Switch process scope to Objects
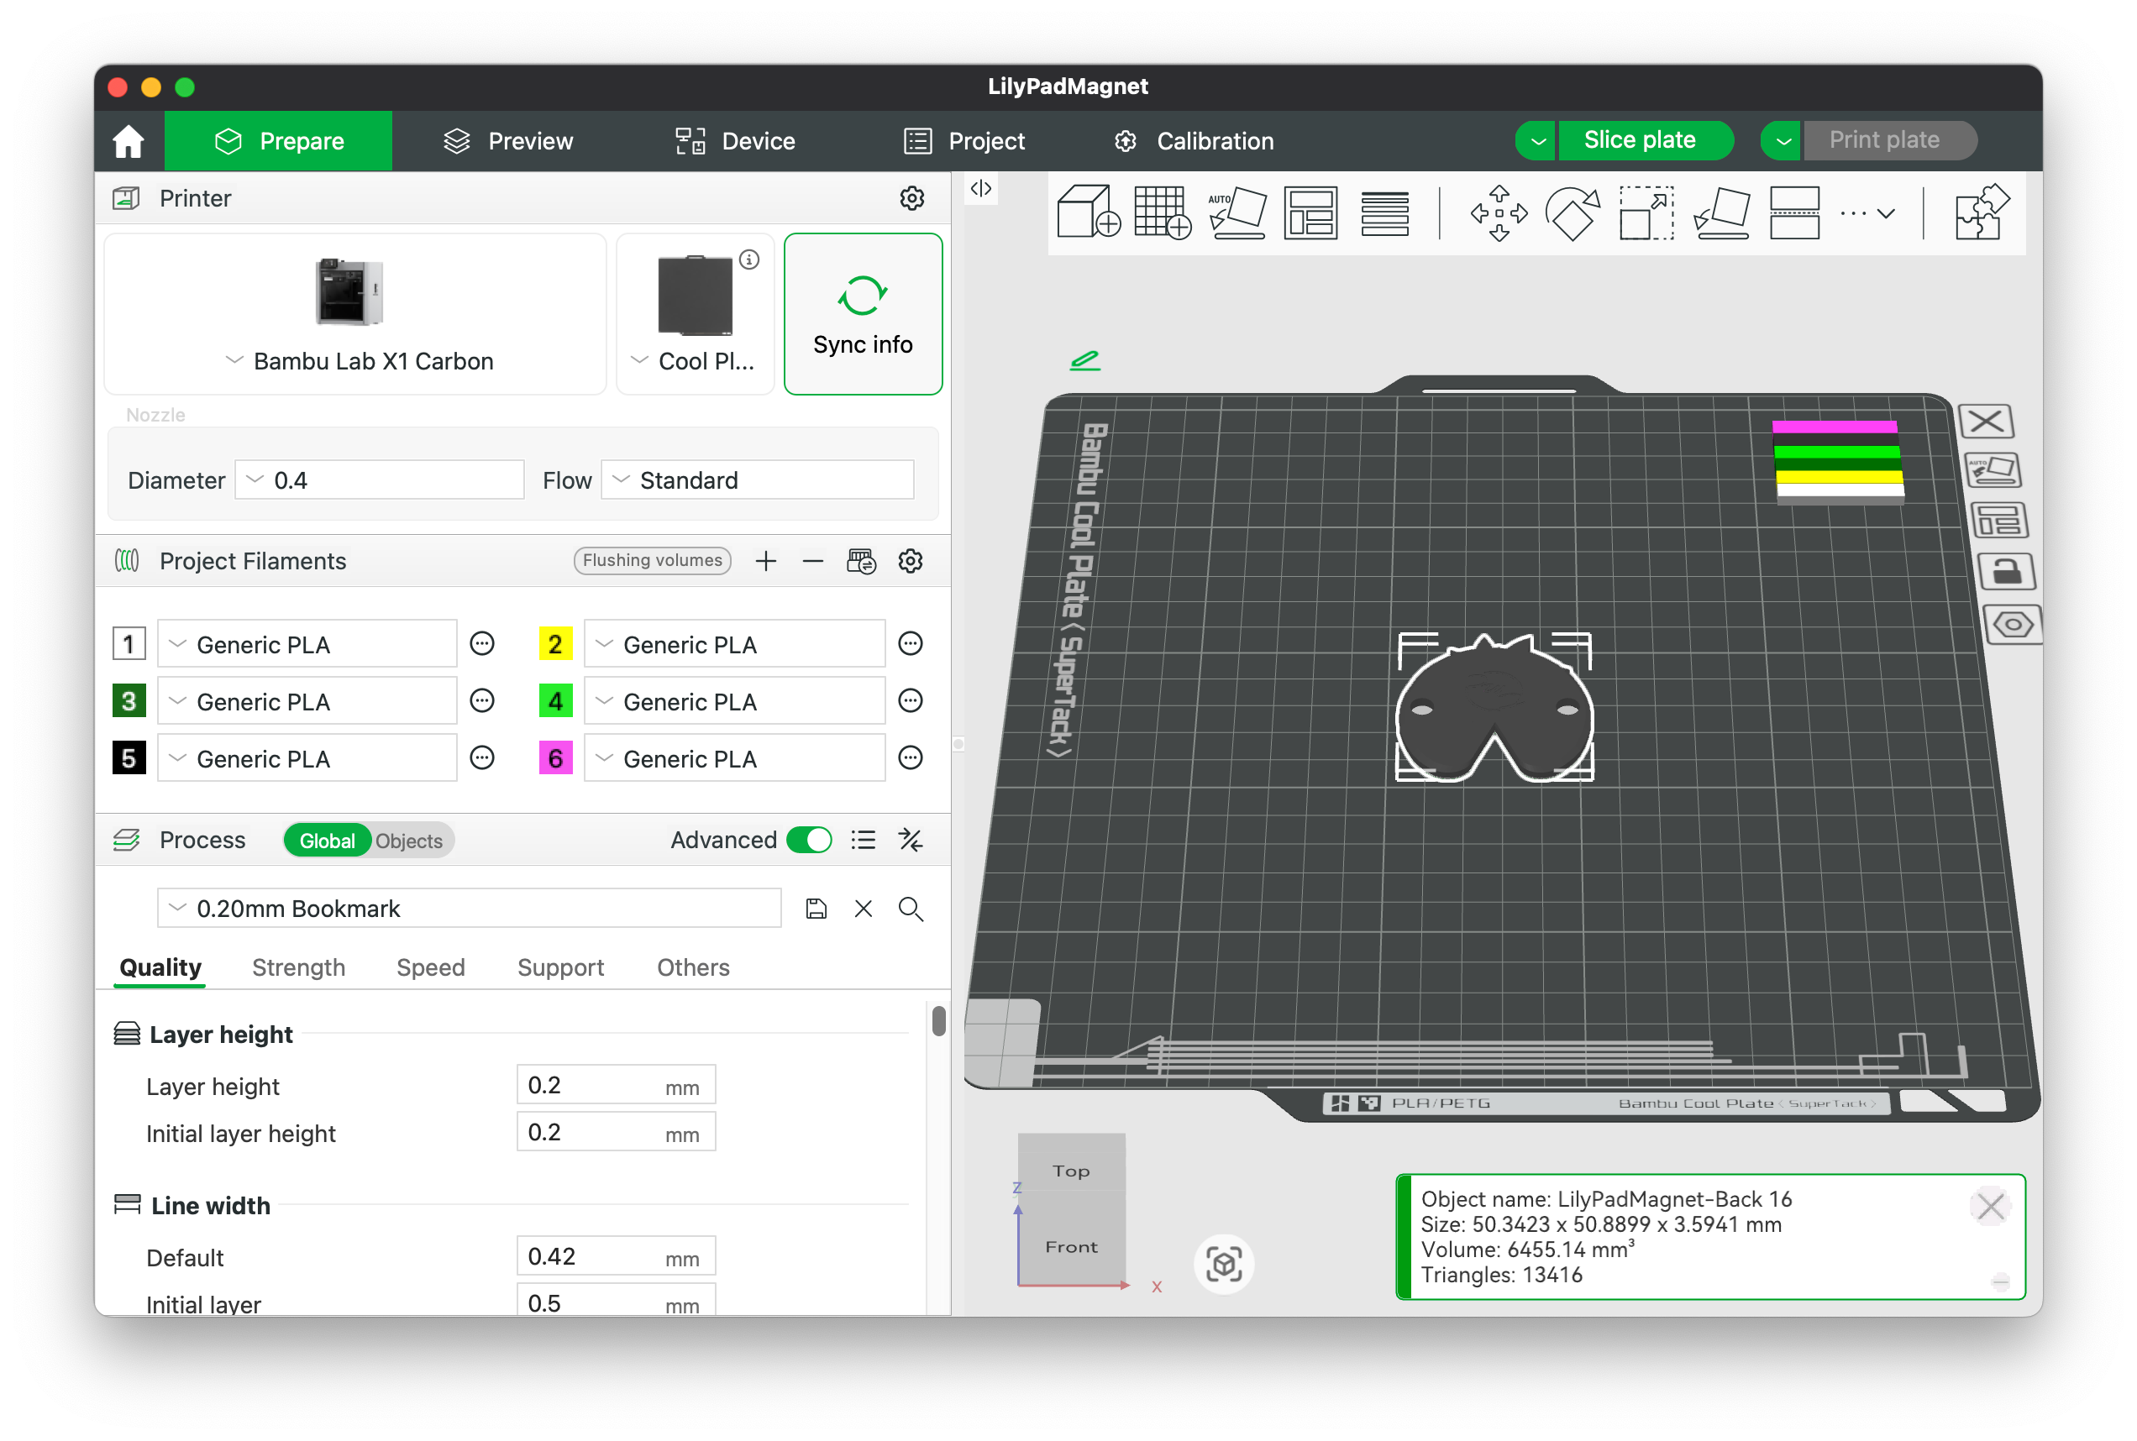Screen dimensions: 2137x1441 [409, 840]
